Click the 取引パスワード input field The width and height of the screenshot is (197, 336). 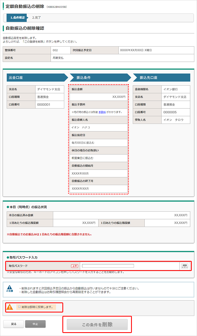coord(108,266)
